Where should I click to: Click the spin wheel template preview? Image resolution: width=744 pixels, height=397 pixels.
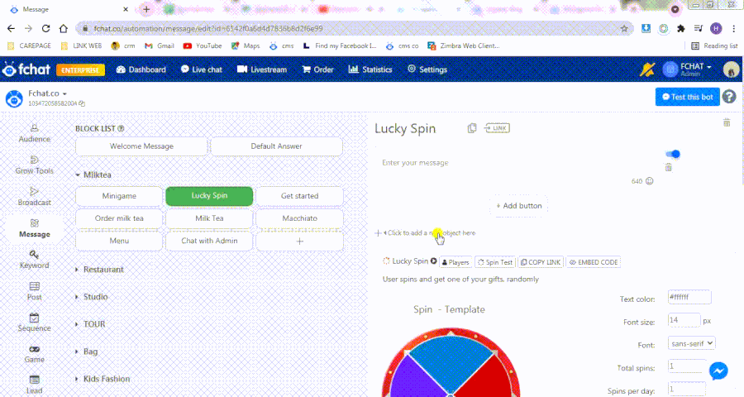point(451,362)
